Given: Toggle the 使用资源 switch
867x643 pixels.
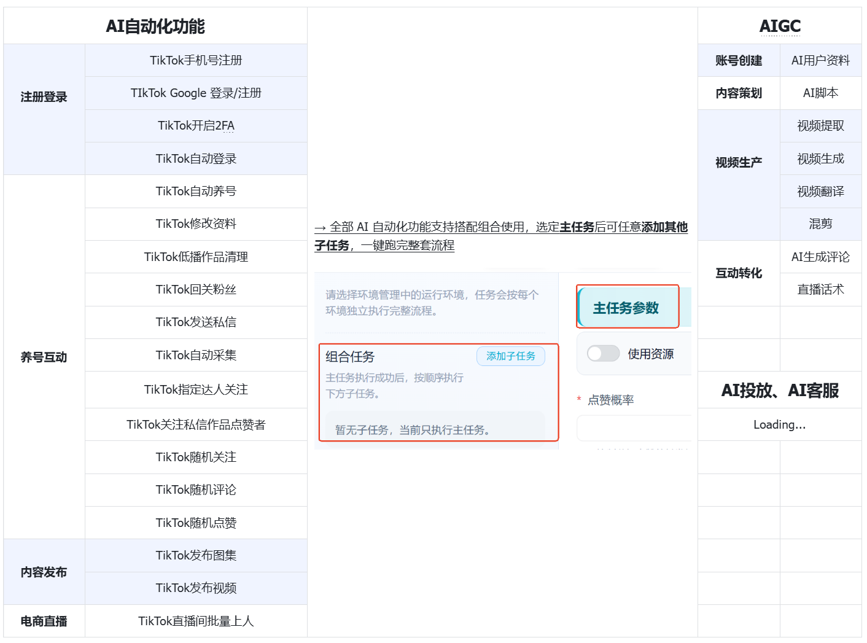Looking at the screenshot, I should pyautogui.click(x=603, y=353).
